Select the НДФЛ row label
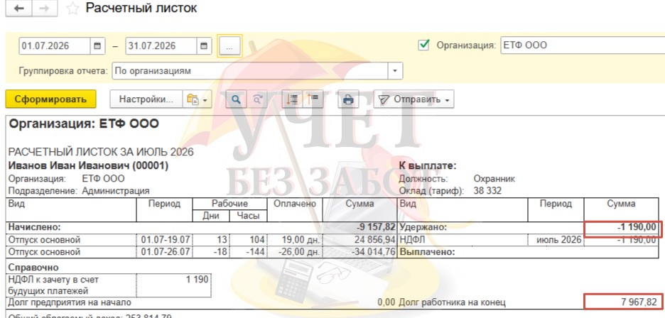The image size is (665, 318). (412, 239)
